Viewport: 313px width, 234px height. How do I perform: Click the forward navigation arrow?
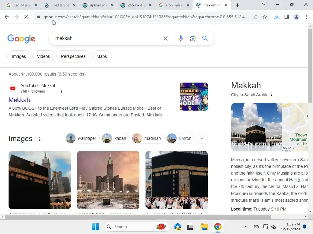(17, 17)
